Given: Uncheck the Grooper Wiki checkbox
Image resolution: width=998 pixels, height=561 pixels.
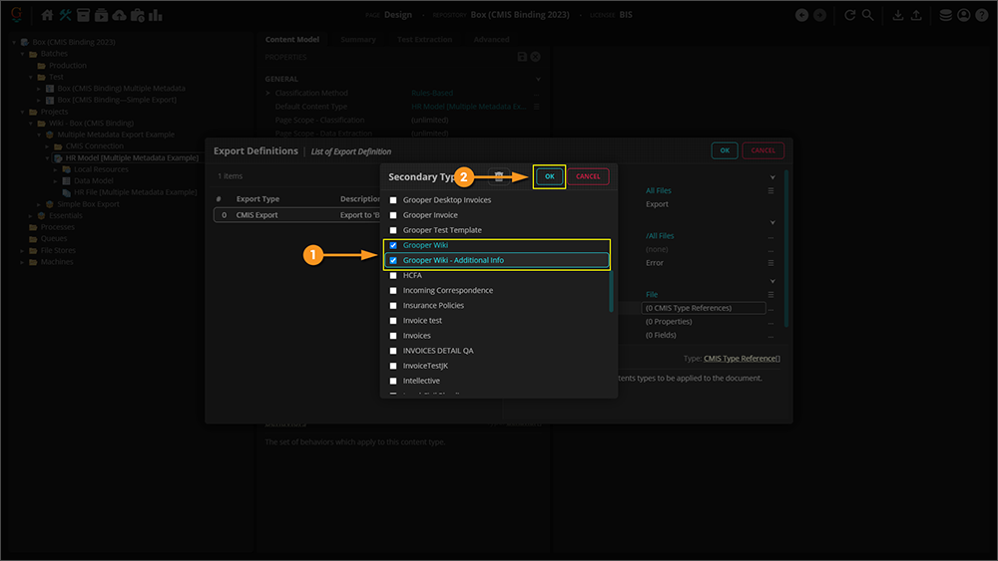Looking at the screenshot, I should pyautogui.click(x=393, y=245).
